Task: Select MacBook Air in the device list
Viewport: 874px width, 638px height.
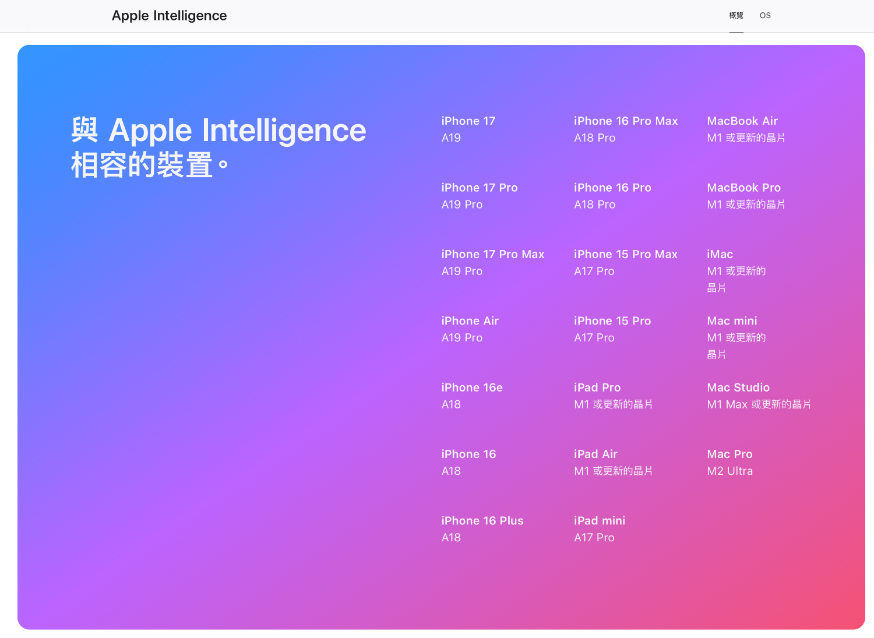Action: click(742, 121)
